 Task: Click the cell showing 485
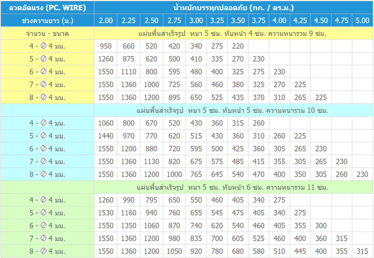[238, 162]
